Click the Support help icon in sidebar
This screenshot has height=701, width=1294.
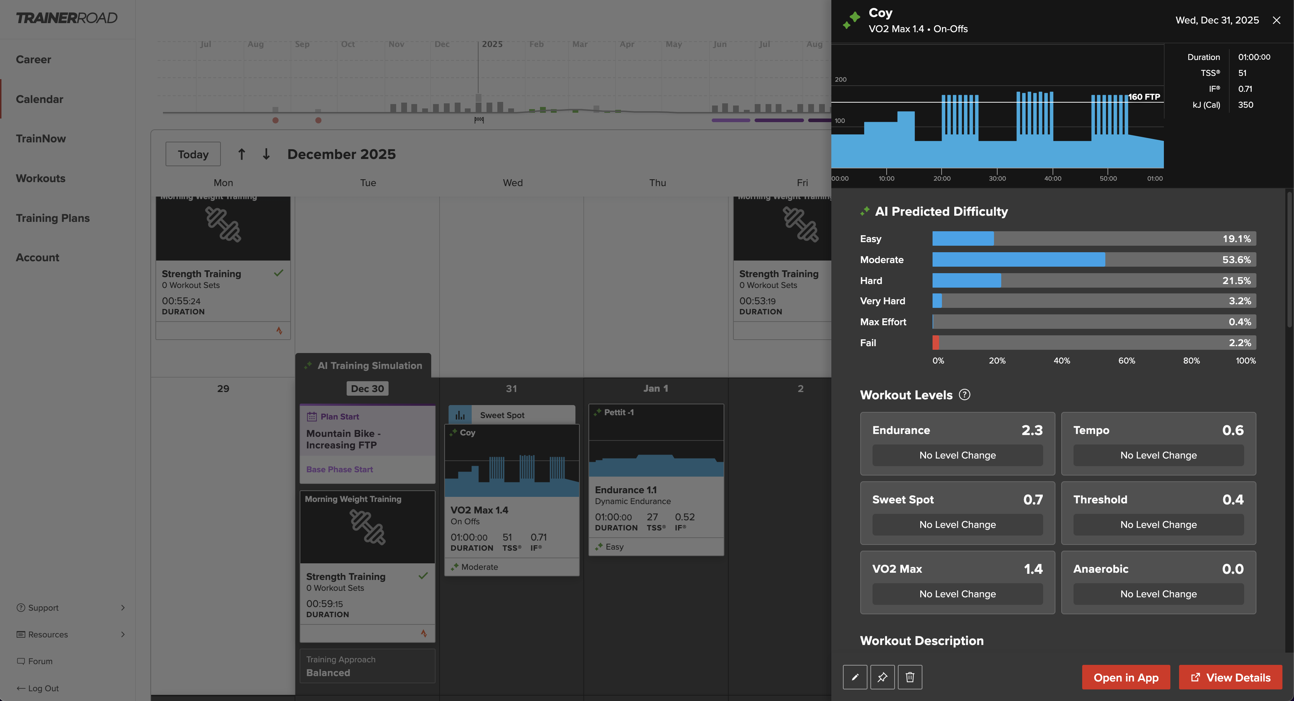coord(21,608)
